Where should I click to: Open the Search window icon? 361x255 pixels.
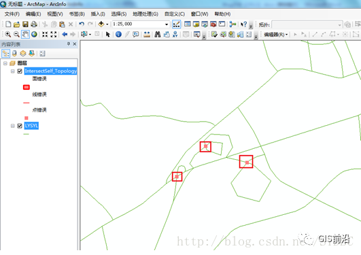tap(205, 24)
